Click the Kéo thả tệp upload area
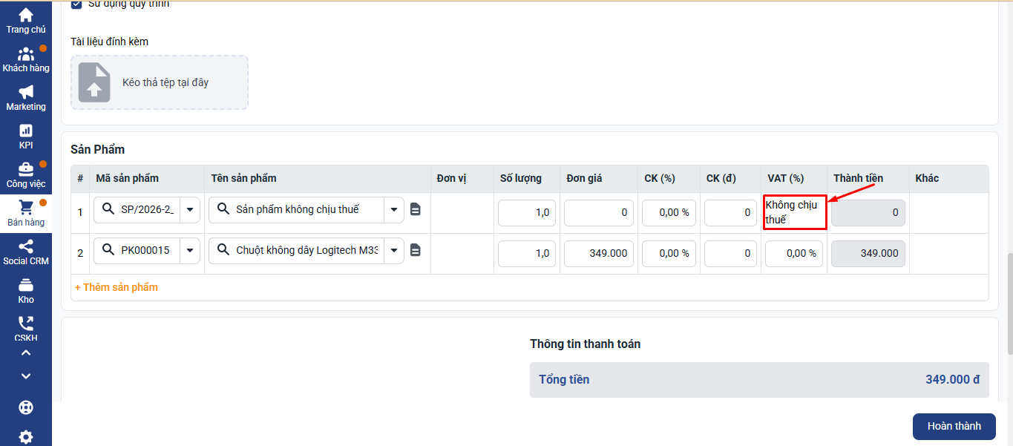Image resolution: width=1013 pixels, height=446 pixels. pos(160,82)
